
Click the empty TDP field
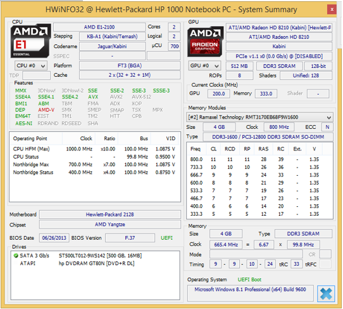click(x=36, y=76)
